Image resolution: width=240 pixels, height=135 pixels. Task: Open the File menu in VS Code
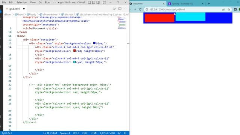click(4, 3)
